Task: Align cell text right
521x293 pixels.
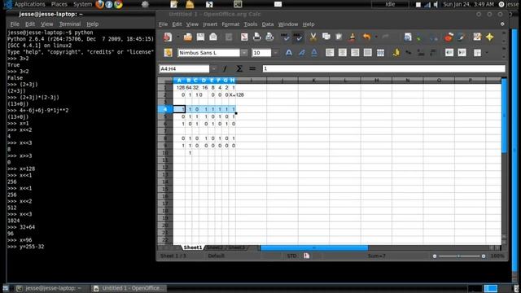Action: point(355,52)
